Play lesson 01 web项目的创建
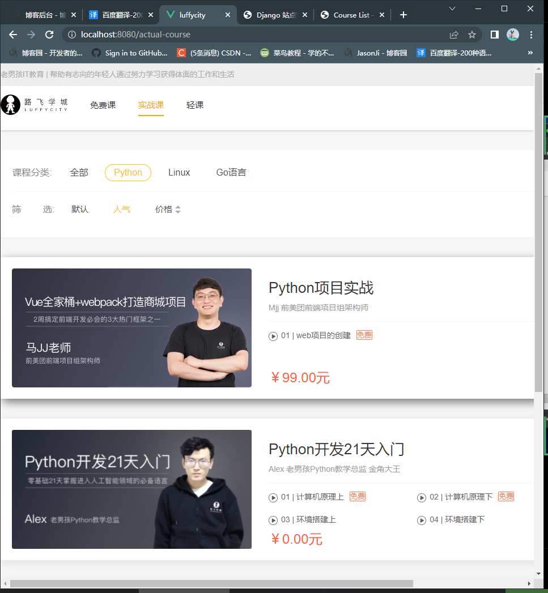Screen dimensions: 548x593 coord(316,335)
